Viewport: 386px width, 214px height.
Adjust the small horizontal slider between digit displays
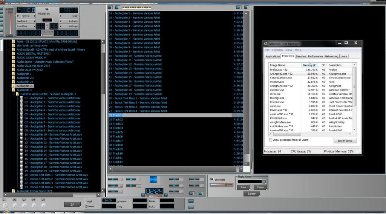[x=47, y=35]
